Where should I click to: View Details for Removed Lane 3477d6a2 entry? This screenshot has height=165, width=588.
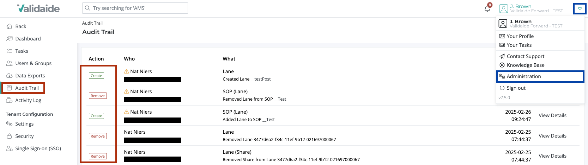(552, 136)
